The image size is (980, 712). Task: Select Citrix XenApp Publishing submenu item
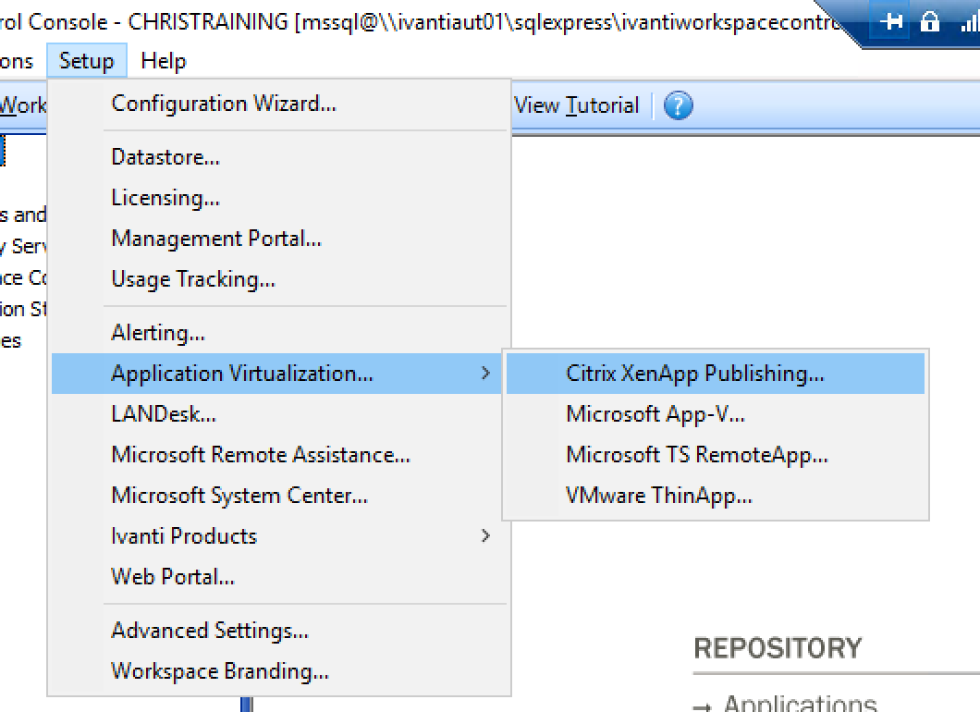point(694,374)
